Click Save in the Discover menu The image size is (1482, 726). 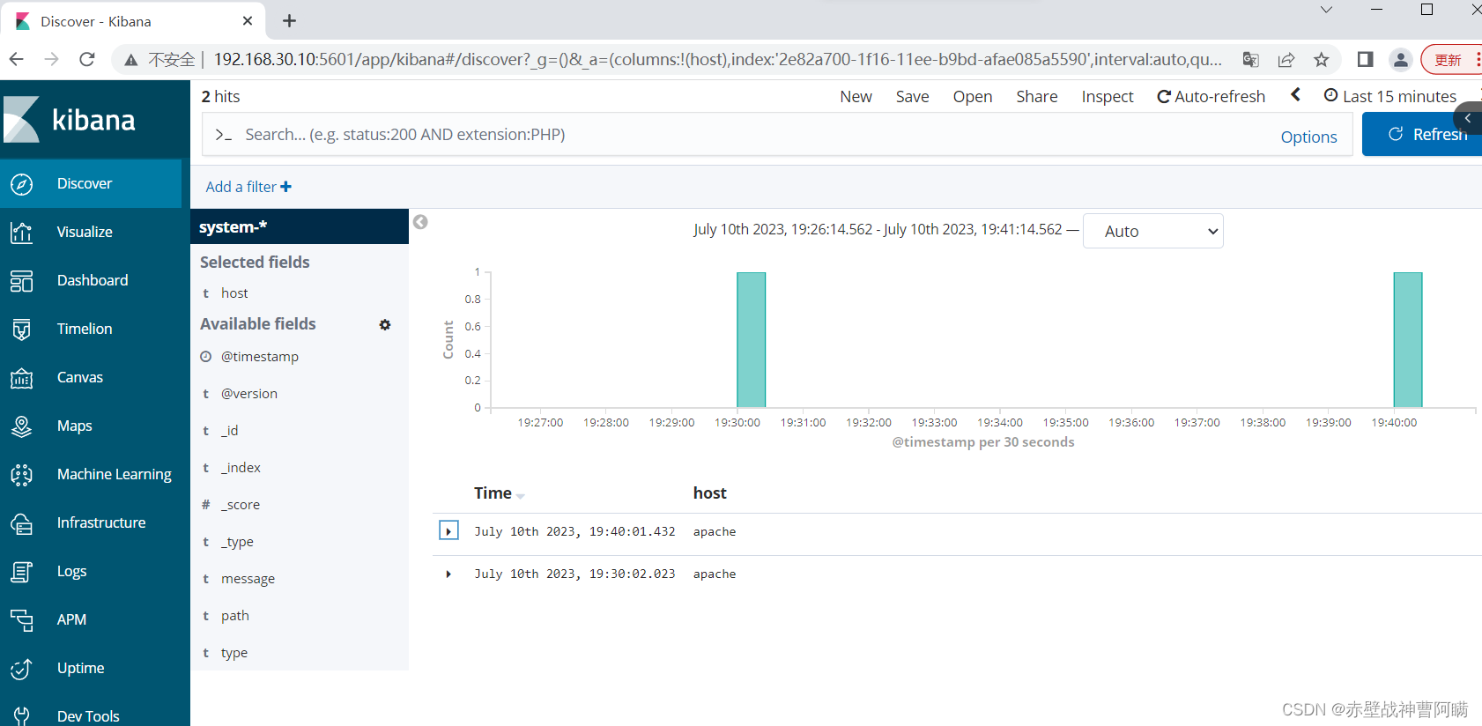point(912,97)
